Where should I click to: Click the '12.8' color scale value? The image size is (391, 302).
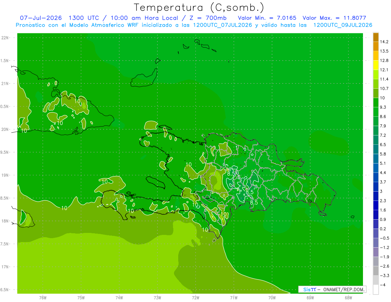pyautogui.click(x=384, y=61)
